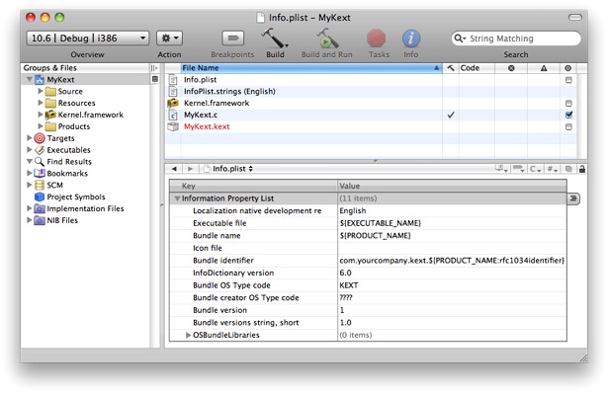Check target box for Info.plist row
The height and width of the screenshot is (393, 608).
pos(568,80)
